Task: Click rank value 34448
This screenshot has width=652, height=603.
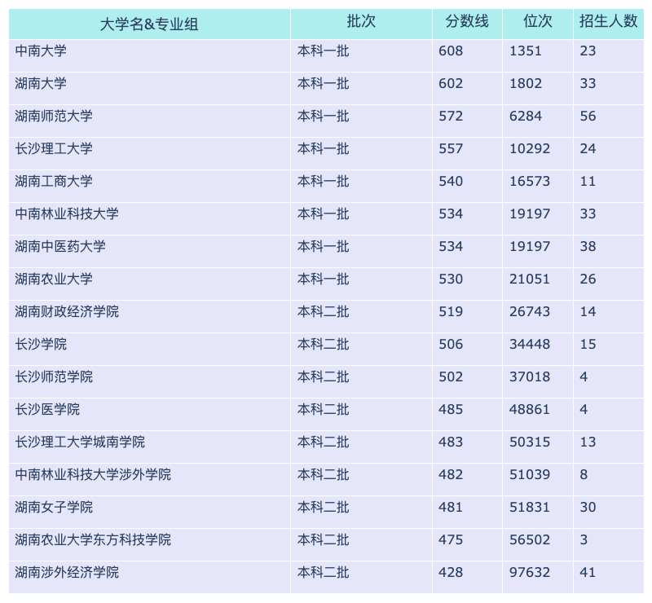Action: (x=530, y=344)
